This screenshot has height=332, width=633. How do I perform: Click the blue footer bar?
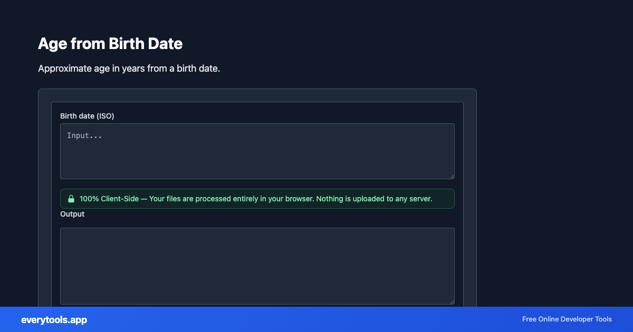point(316,319)
